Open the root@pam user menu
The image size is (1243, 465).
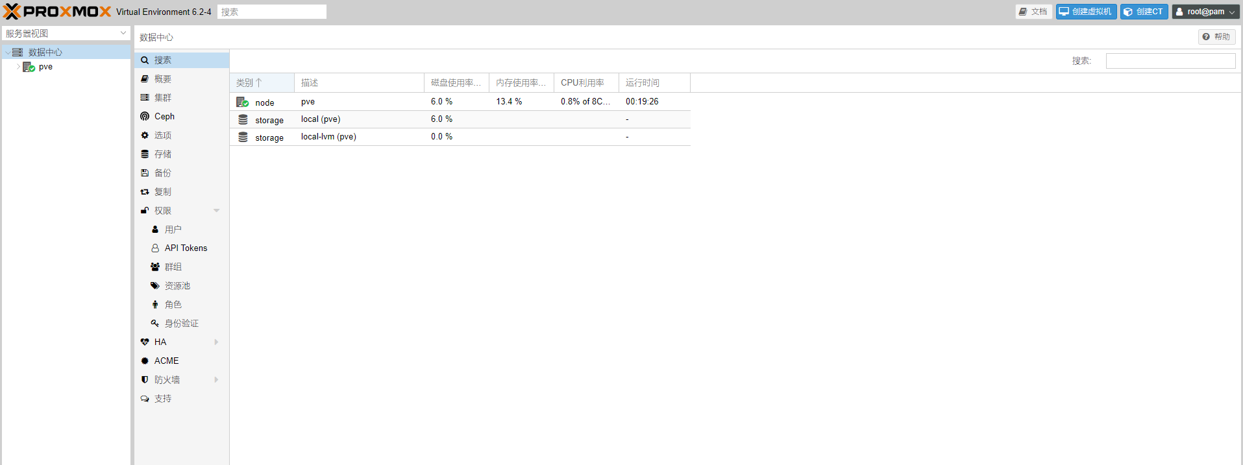click(1206, 12)
